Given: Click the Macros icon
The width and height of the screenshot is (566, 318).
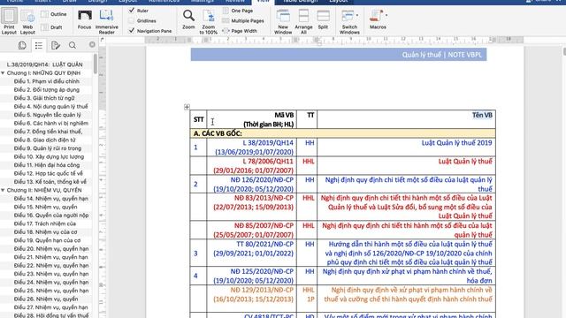Looking at the screenshot, I should (x=376, y=16).
